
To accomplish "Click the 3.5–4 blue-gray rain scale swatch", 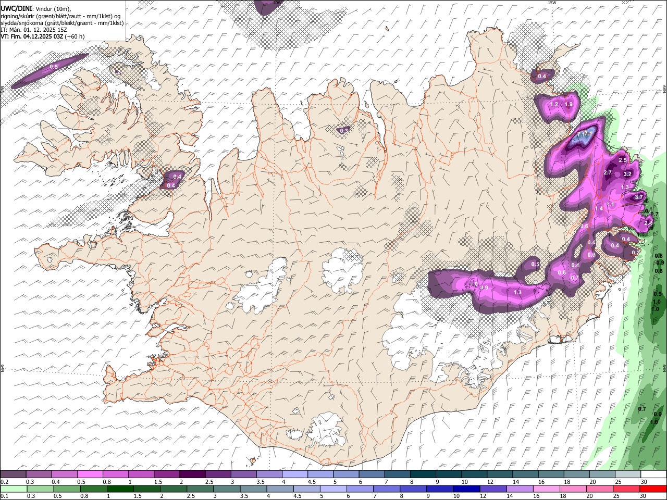I will (x=253, y=489).
